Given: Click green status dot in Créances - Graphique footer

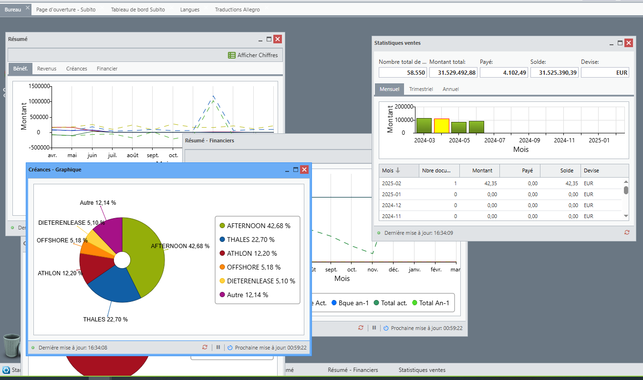Looking at the screenshot, I should click(x=33, y=348).
